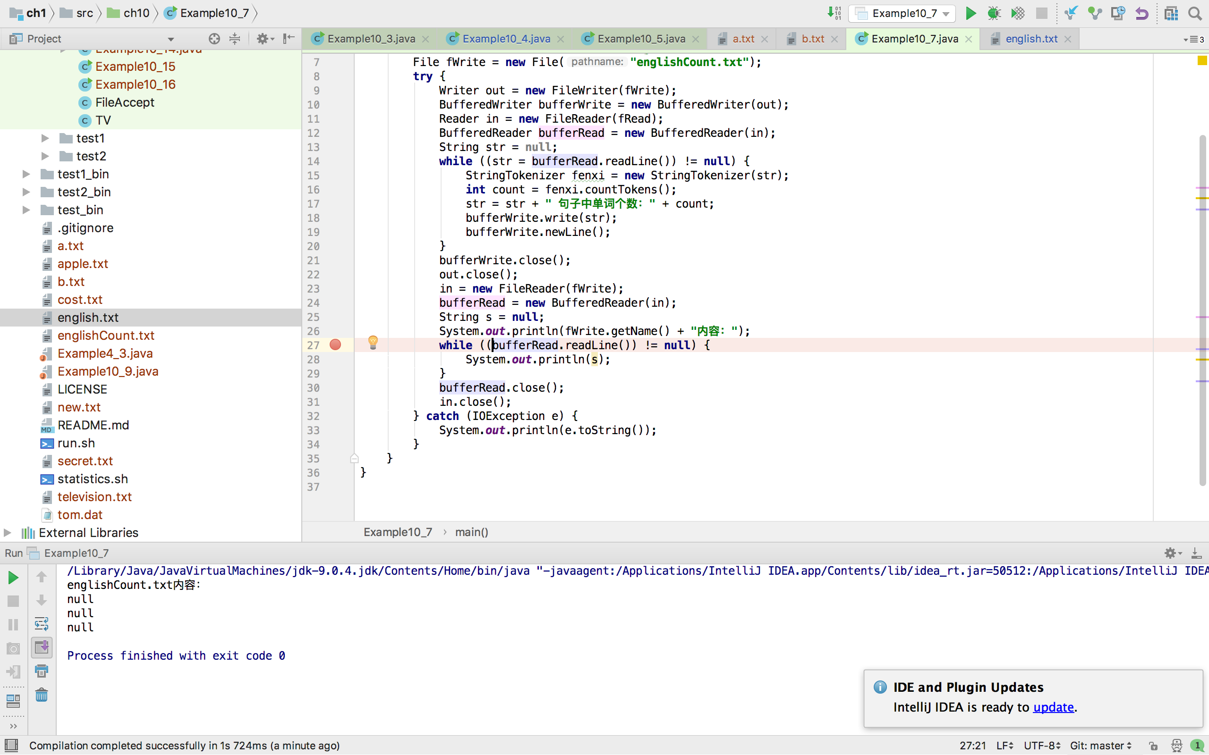Open Example10_7 run configuration dropdown
Image resolution: width=1209 pixels, height=755 pixels.
(x=902, y=14)
